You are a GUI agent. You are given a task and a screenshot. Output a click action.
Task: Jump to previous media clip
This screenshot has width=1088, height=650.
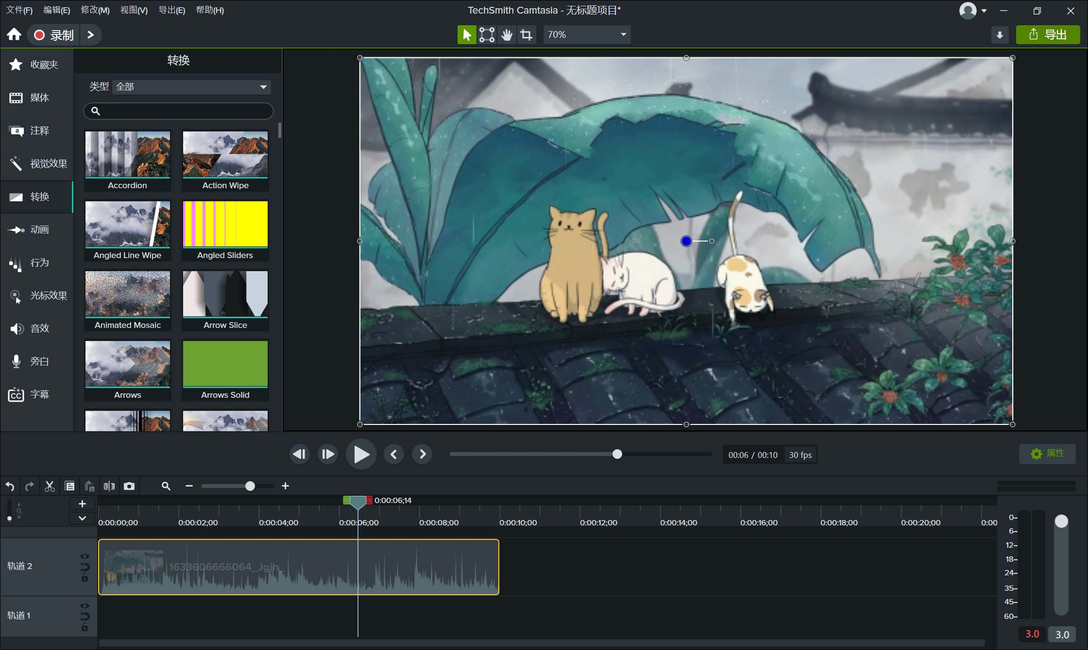(x=394, y=455)
